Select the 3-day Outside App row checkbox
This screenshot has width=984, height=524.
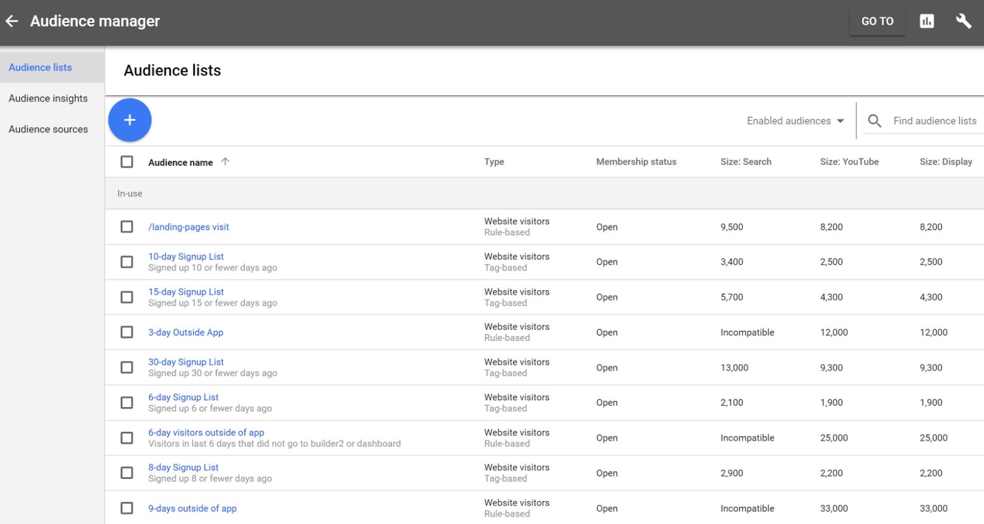(x=127, y=332)
